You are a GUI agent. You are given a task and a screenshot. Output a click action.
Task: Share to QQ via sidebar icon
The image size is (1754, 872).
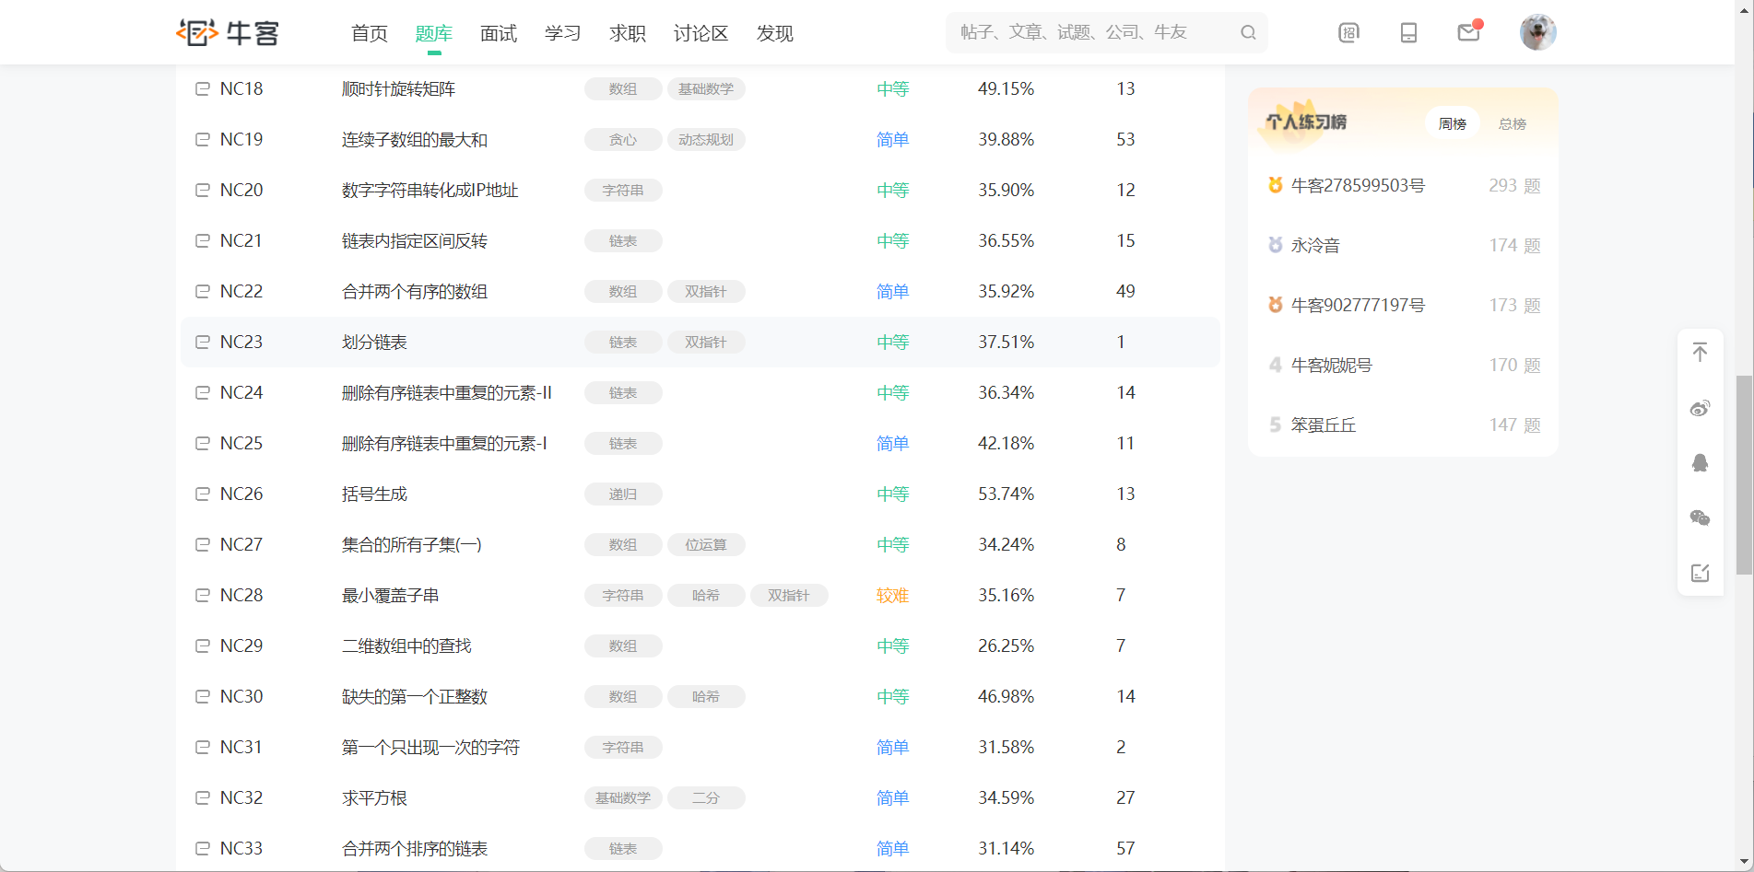(1700, 462)
